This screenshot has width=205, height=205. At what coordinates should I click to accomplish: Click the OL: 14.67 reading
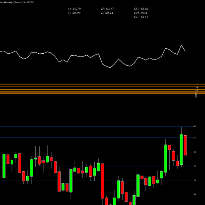coord(141,17)
